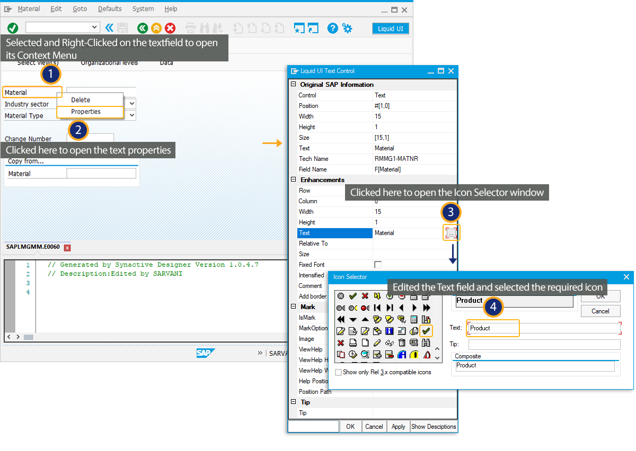Close the SAPLMGMM.E0060 tab with red X
The width and height of the screenshot is (636, 451).
67,248
